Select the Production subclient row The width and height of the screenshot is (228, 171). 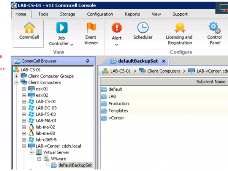click(164, 103)
